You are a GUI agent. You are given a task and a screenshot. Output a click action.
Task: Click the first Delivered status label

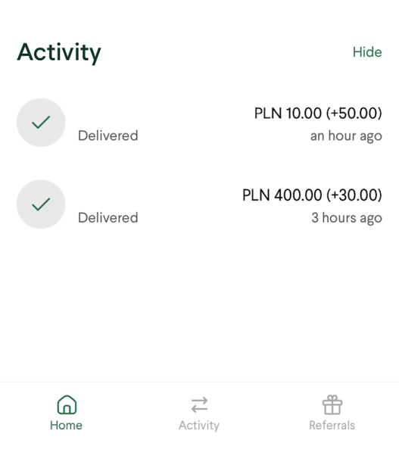(108, 136)
